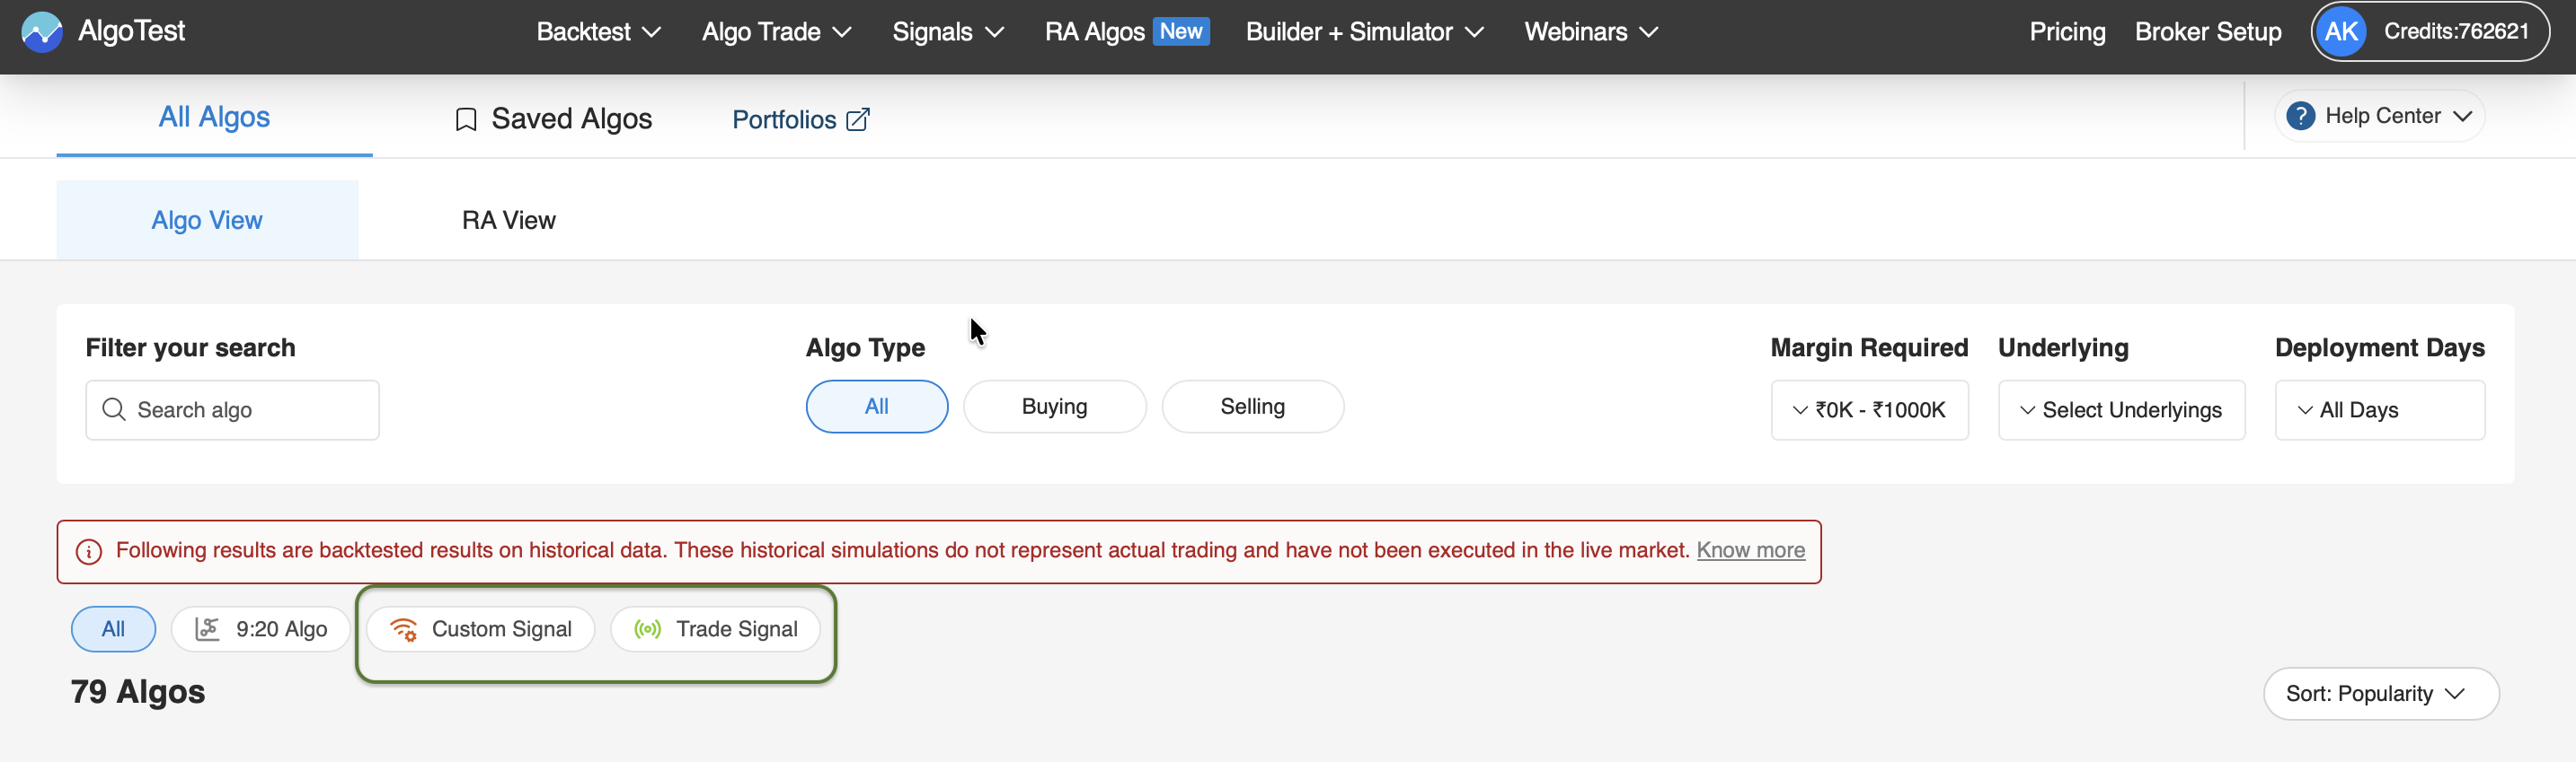Image resolution: width=2576 pixels, height=762 pixels.
Task: Click the Help Center question mark icon
Action: point(2300,116)
